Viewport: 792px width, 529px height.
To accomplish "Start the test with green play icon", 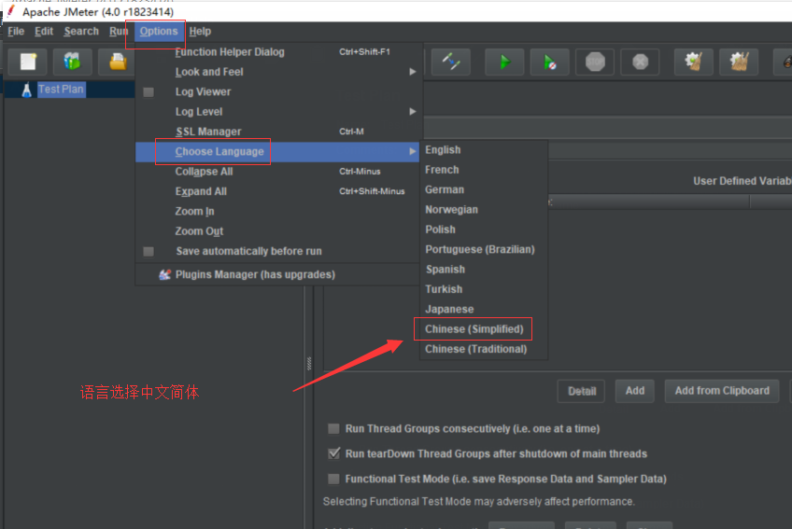I will tap(504, 63).
